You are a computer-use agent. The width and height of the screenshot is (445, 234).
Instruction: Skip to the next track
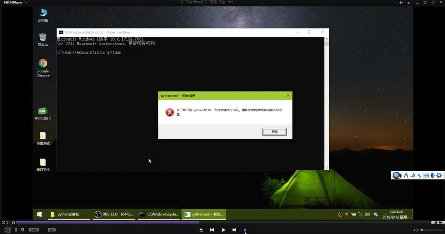coord(234,230)
